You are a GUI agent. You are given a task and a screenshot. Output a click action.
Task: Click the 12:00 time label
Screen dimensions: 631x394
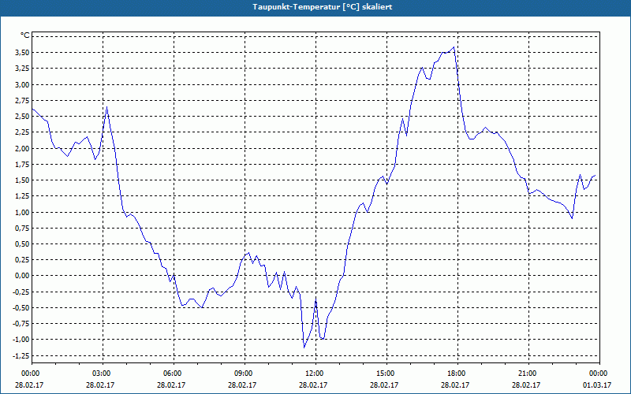click(x=315, y=374)
